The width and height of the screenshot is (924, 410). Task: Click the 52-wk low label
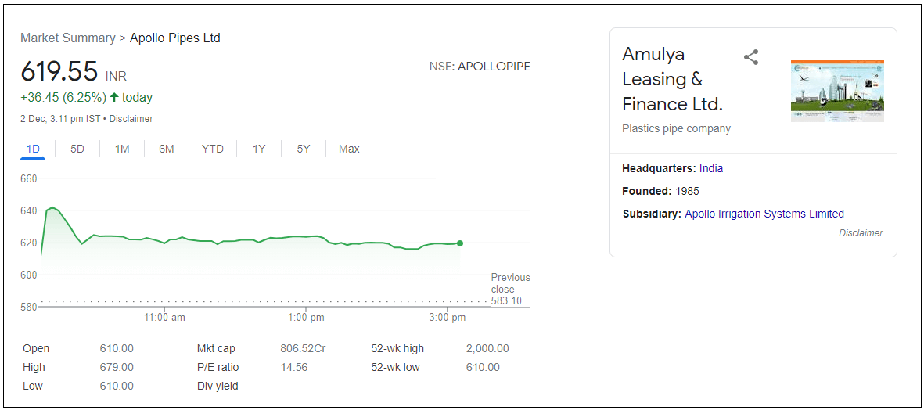click(396, 368)
